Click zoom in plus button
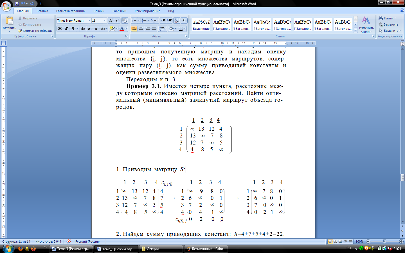405x253 pixels. [x=401, y=241]
